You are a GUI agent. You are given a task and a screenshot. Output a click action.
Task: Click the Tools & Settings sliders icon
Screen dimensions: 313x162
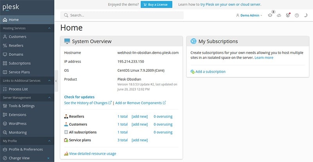click(5, 106)
